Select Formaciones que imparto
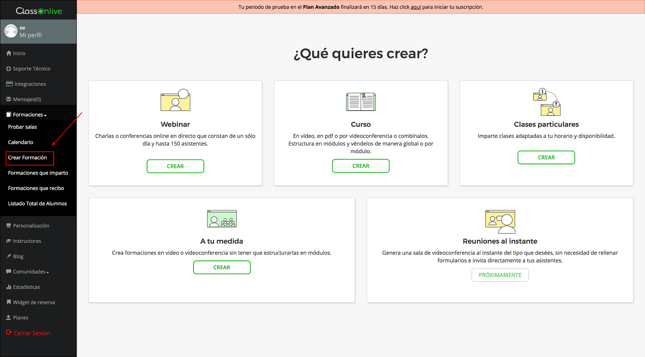 (x=38, y=172)
